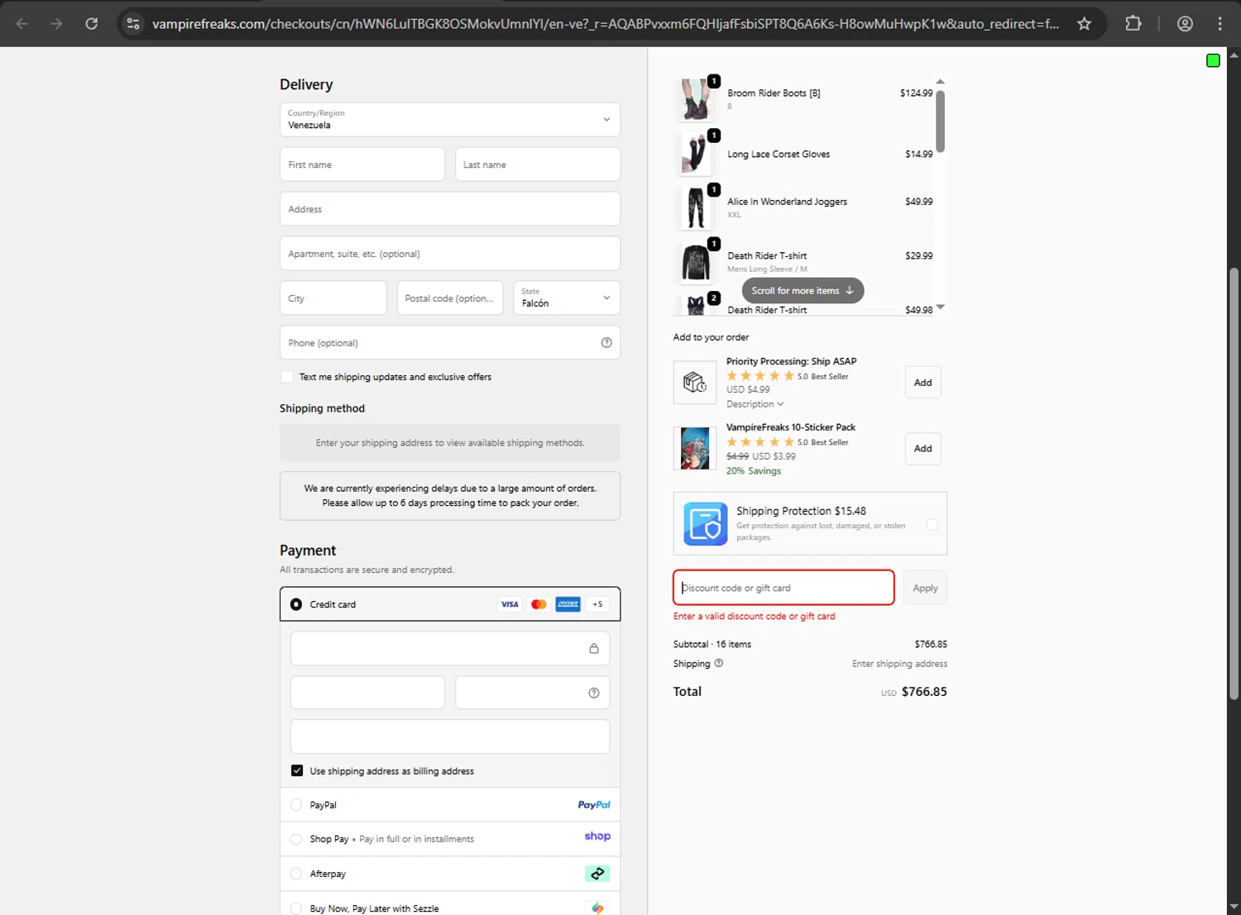Image resolution: width=1241 pixels, height=915 pixels.
Task: Select the Afterpay radio button
Action: point(296,874)
